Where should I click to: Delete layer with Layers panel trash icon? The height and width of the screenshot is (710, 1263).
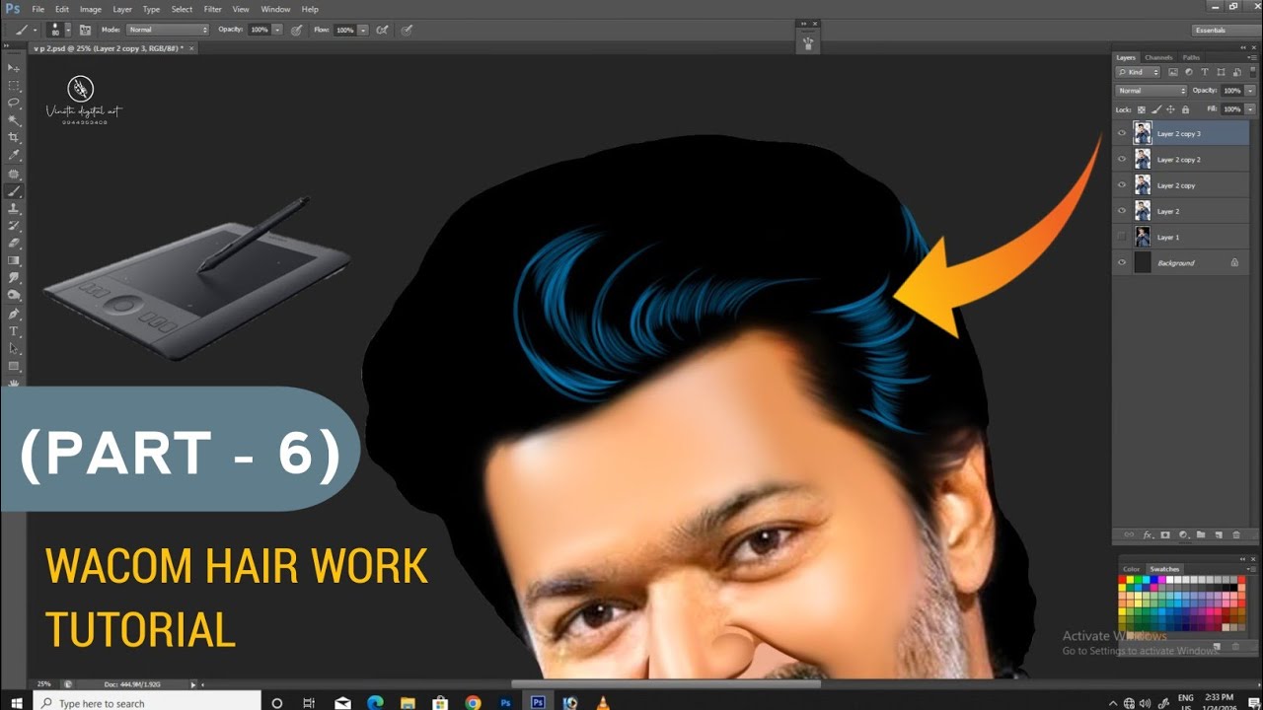[1236, 534]
